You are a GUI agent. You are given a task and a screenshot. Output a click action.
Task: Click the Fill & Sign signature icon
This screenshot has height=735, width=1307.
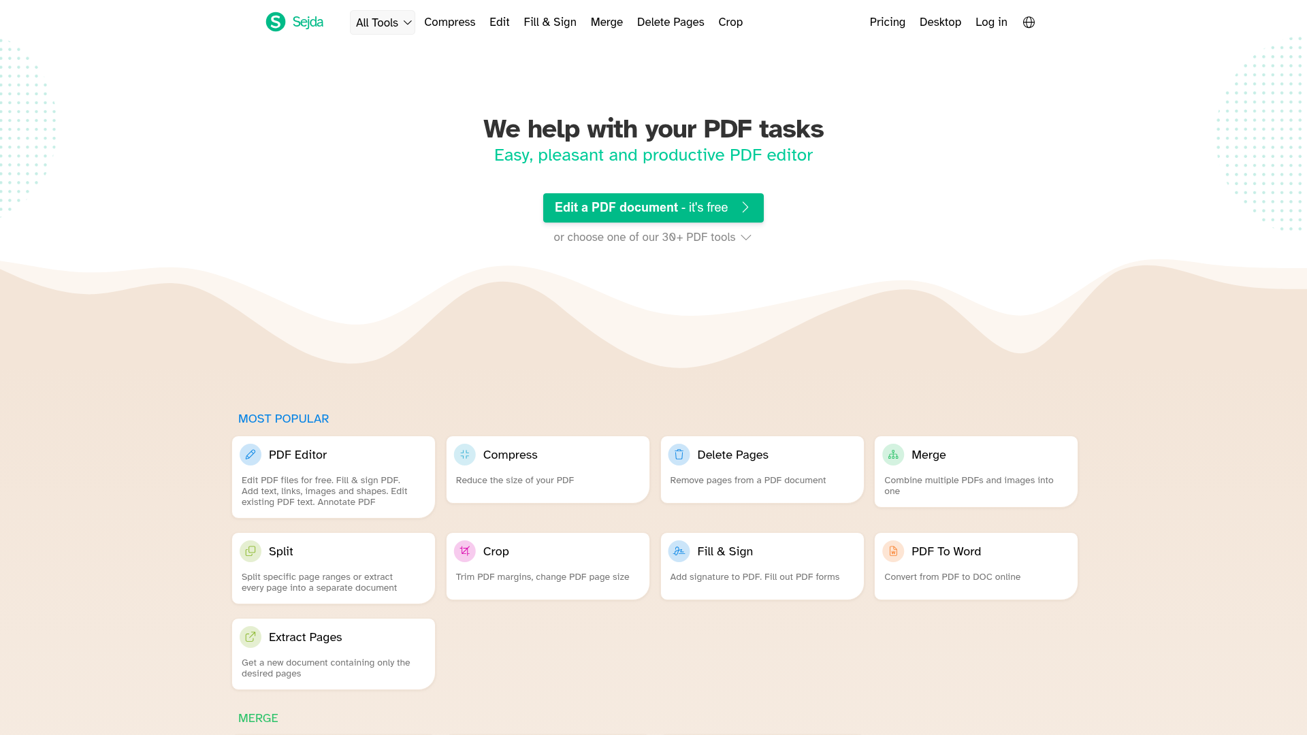point(679,551)
